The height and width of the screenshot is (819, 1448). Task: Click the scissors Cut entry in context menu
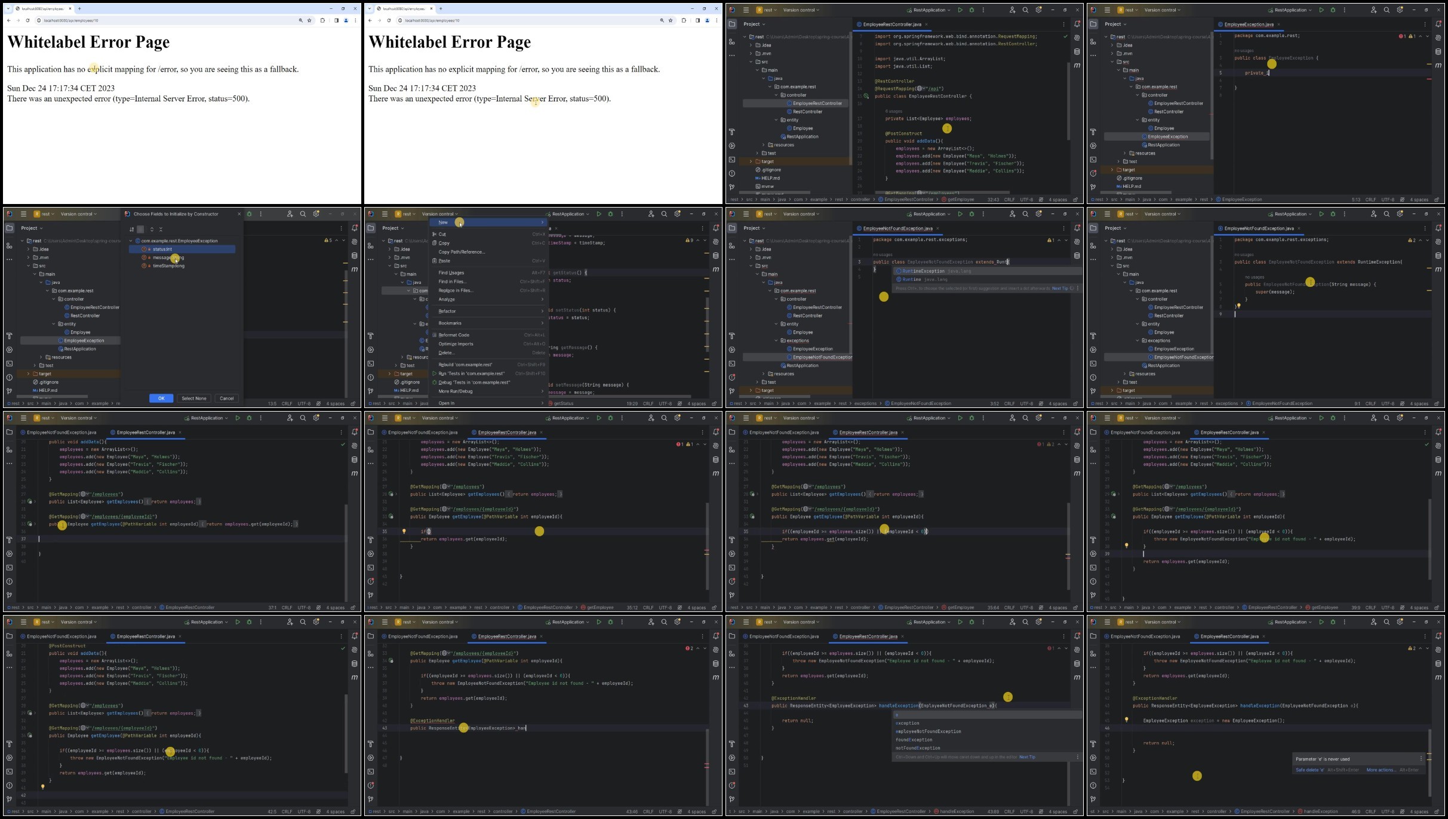[442, 234]
